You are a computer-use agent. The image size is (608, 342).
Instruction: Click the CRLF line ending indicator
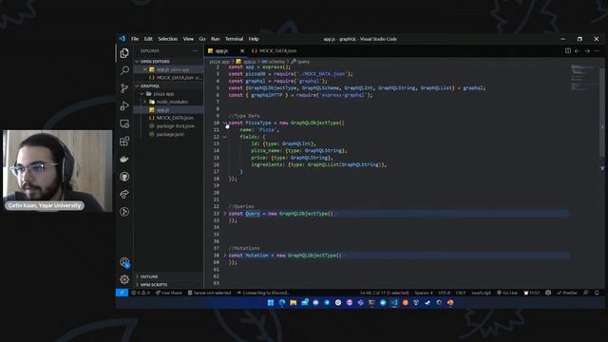460,293
